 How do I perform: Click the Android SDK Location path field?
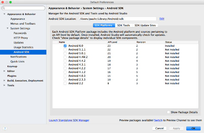point(118,19)
